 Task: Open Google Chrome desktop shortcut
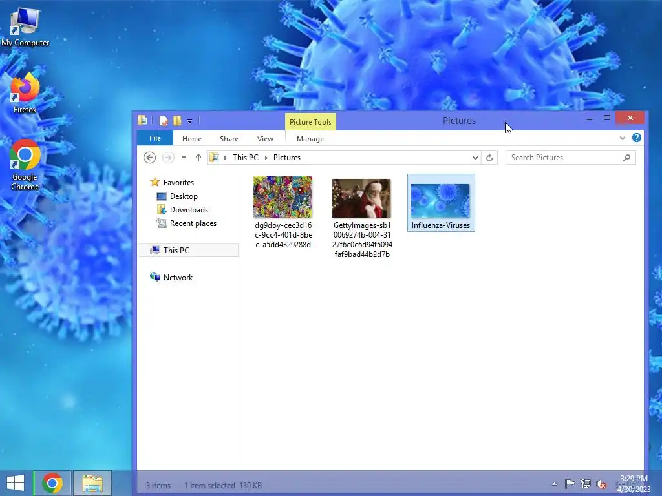click(x=25, y=165)
